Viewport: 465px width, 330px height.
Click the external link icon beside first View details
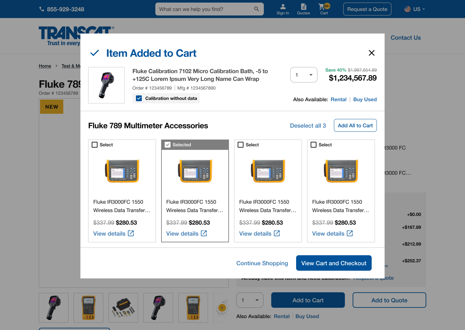pyautogui.click(x=131, y=233)
